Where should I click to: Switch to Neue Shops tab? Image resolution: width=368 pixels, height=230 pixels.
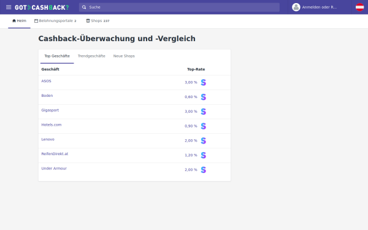point(124,56)
